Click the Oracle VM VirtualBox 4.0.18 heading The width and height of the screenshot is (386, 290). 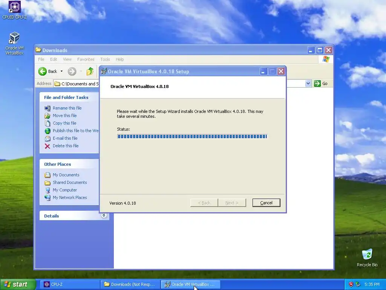point(139,86)
